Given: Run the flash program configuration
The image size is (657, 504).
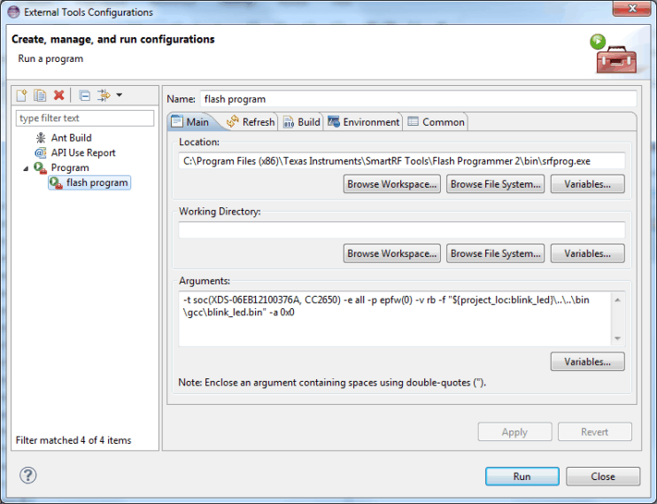Looking at the screenshot, I should click(x=522, y=477).
